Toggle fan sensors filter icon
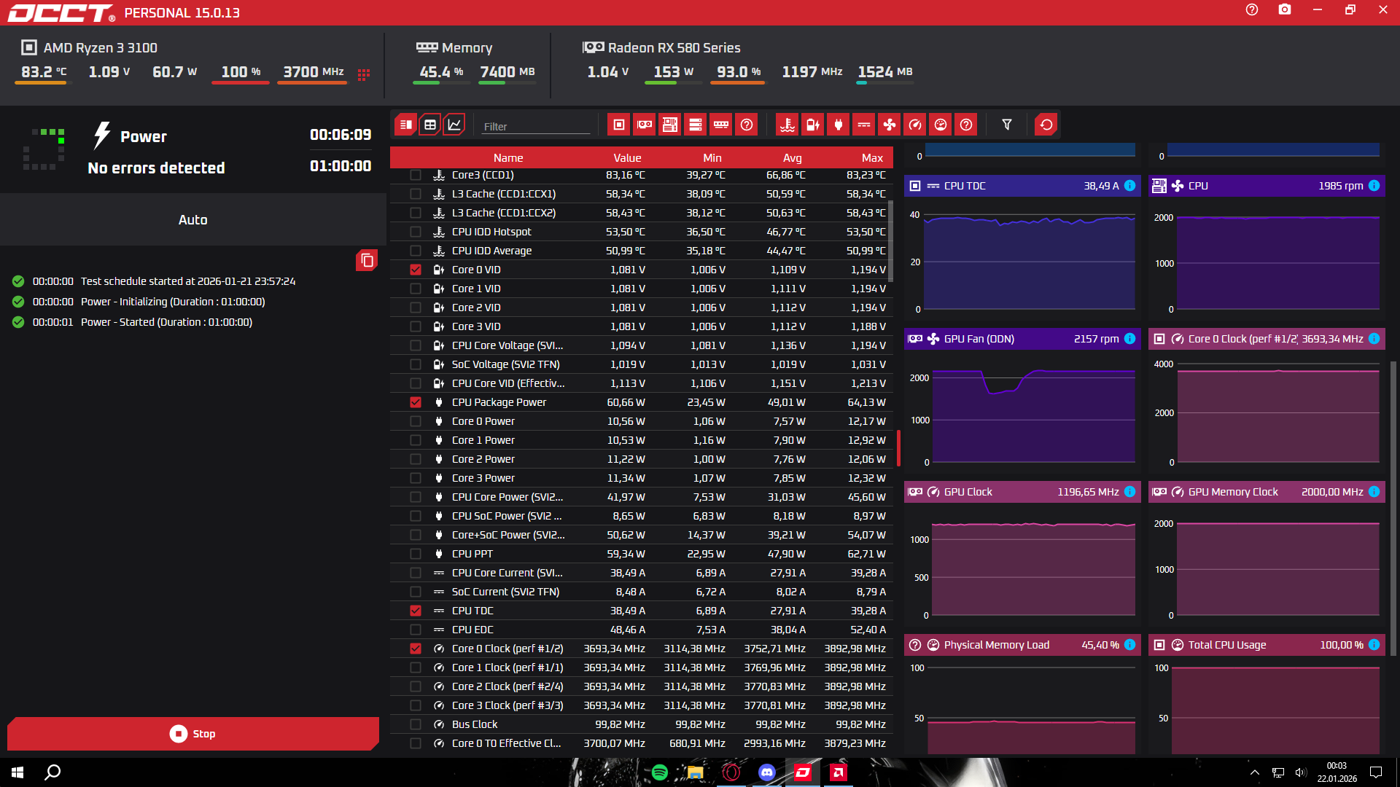This screenshot has height=787, width=1400. click(890, 125)
